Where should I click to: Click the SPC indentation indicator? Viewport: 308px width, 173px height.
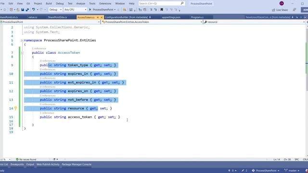[x=296, y=160]
